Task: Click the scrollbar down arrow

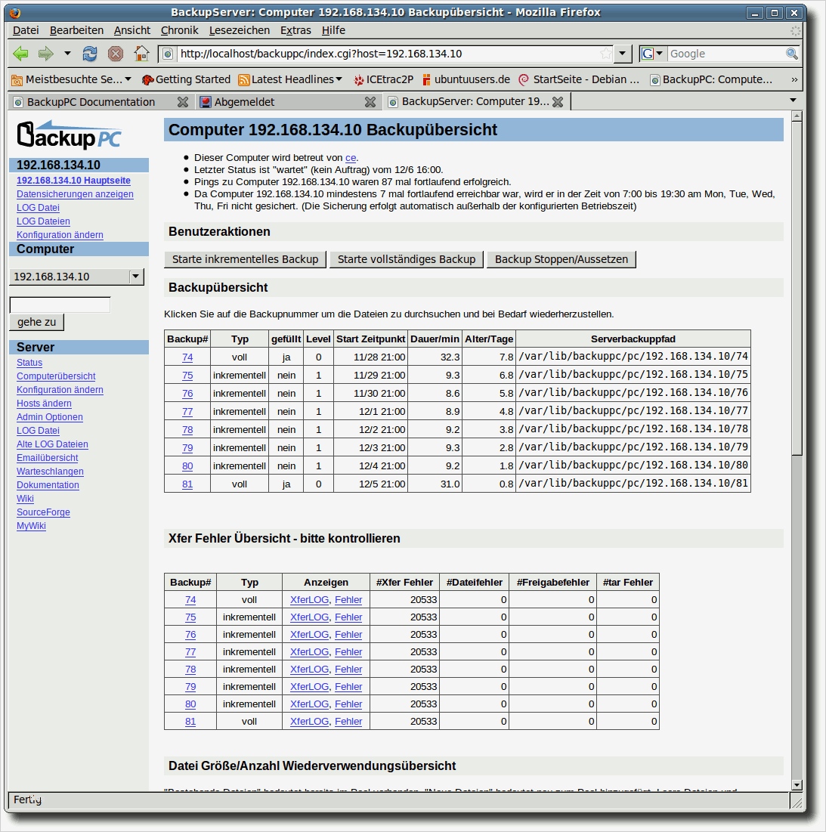Action: [797, 785]
